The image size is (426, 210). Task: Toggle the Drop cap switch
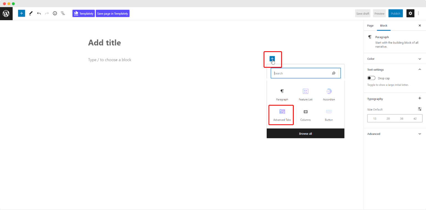click(371, 78)
